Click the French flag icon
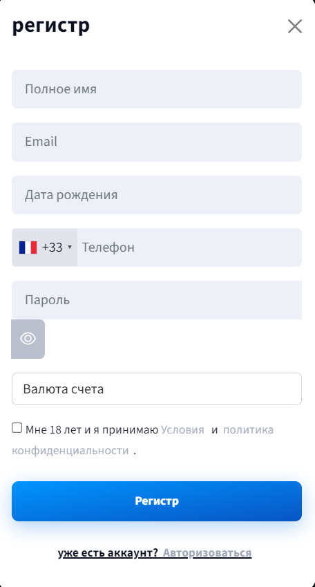The height and width of the screenshot is (587, 315). tap(28, 248)
